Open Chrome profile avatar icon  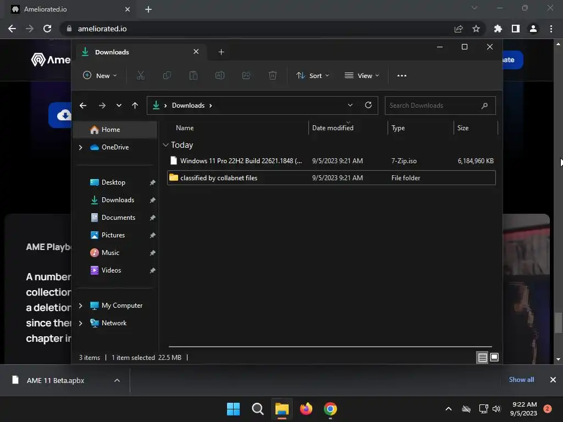533,29
